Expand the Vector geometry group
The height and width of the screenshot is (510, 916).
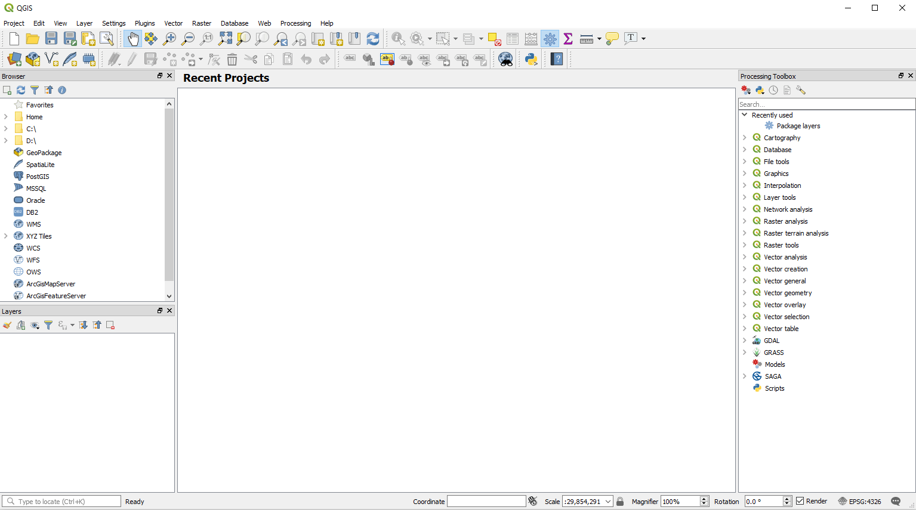pyautogui.click(x=744, y=293)
